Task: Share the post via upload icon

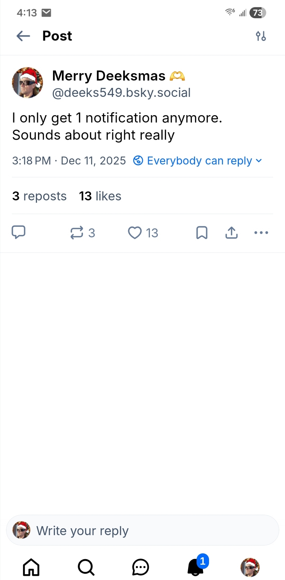Action: coord(231,233)
